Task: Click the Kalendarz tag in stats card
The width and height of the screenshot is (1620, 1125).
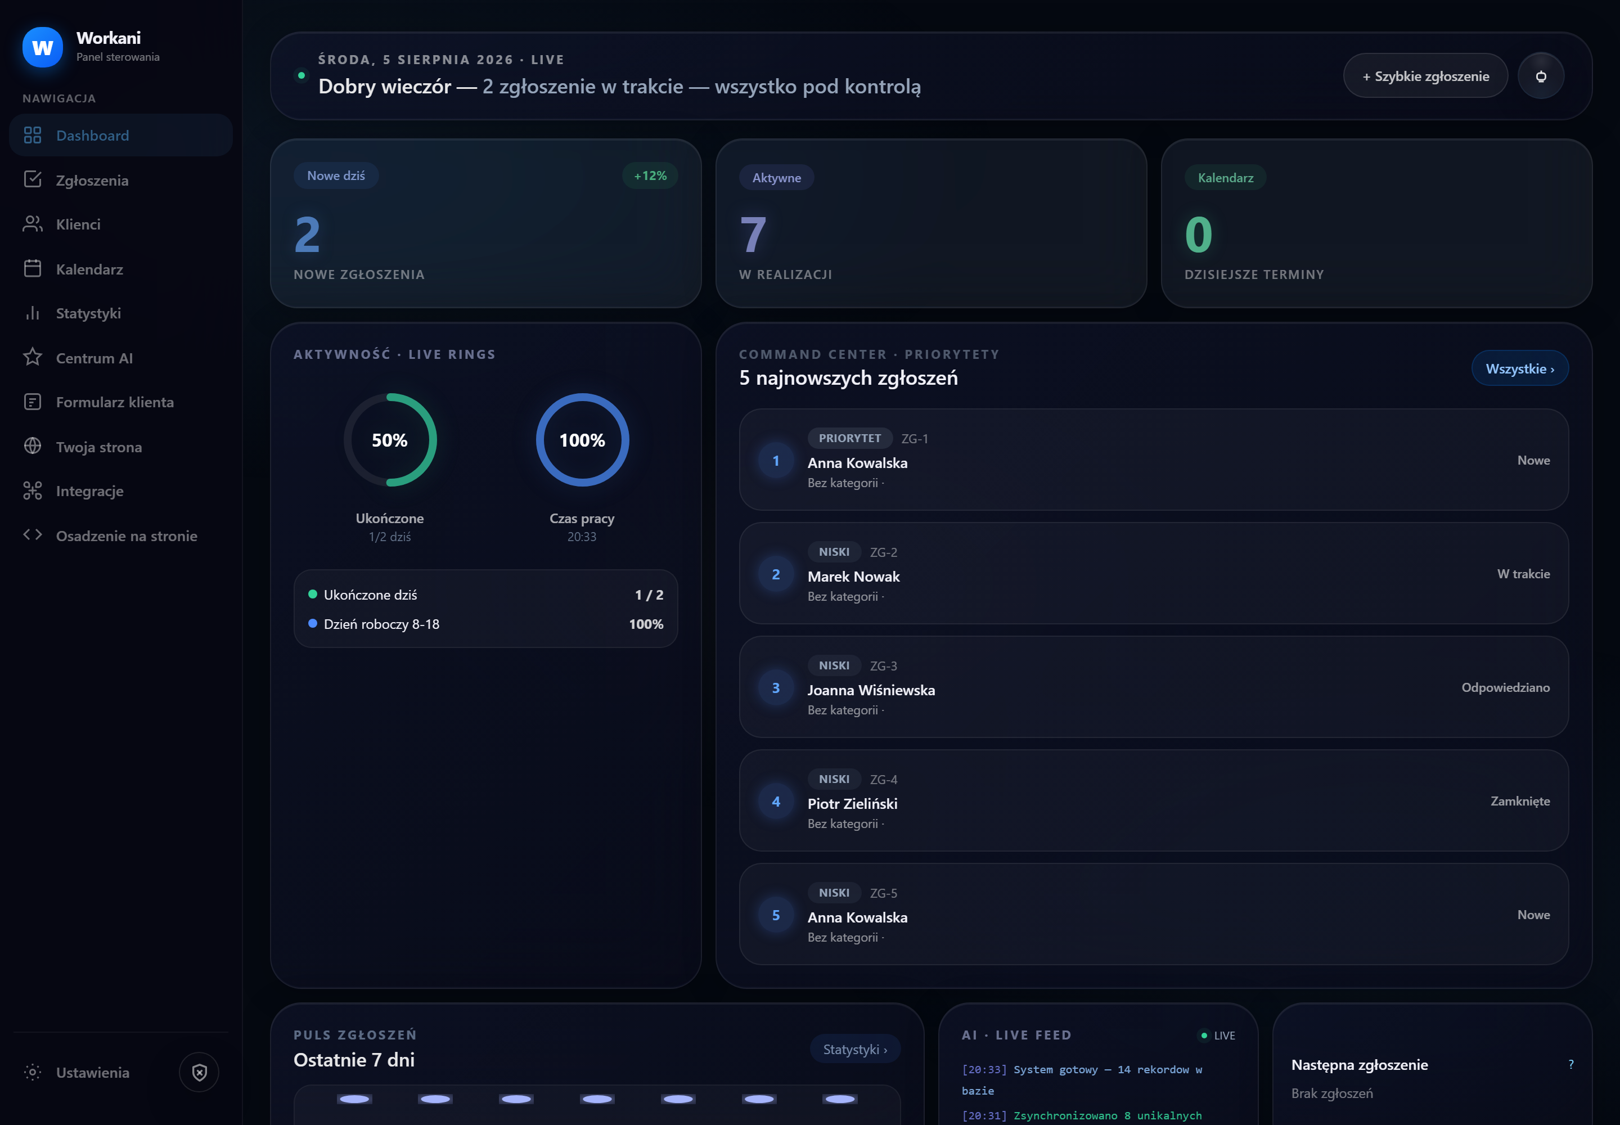Action: point(1225,178)
